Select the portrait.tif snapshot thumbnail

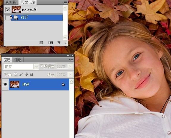click(x=16, y=10)
